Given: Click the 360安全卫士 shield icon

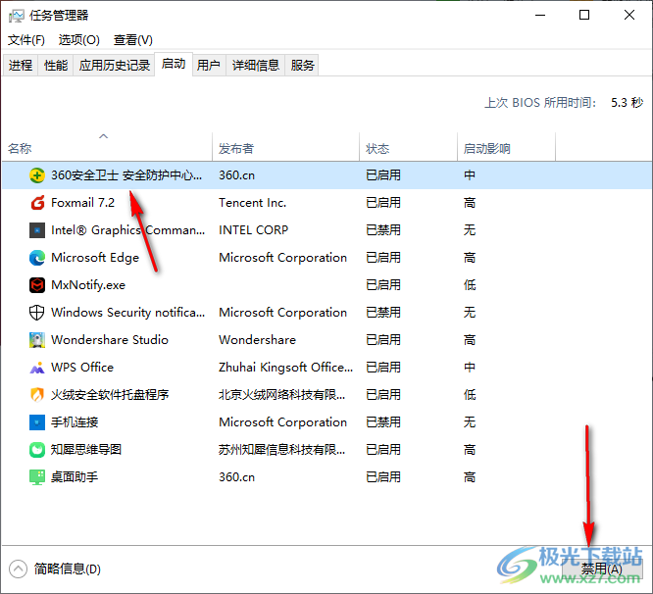Looking at the screenshot, I should click(x=37, y=175).
